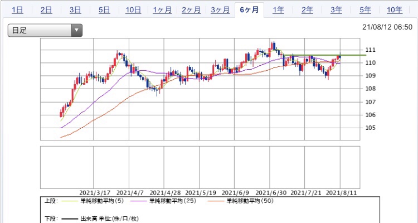The height and width of the screenshot is (223, 418).
Task: Switch to the 1日 period tab
Action: click(17, 10)
